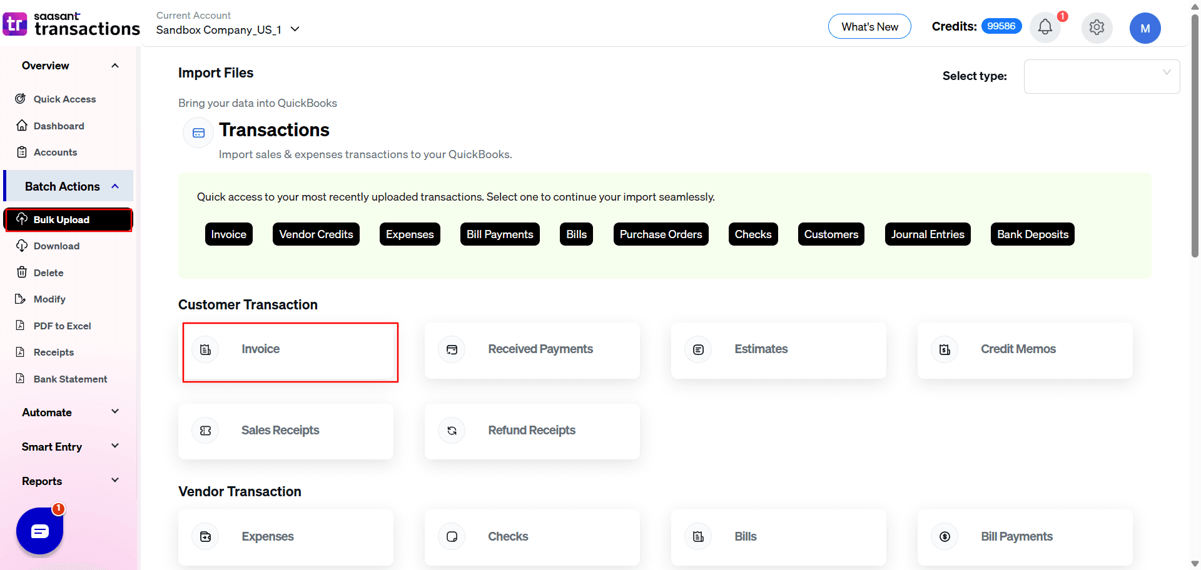Open the chat support bubble
Screen dimensions: 1201x570
[x=40, y=531]
